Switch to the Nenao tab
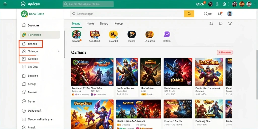 (104, 23)
